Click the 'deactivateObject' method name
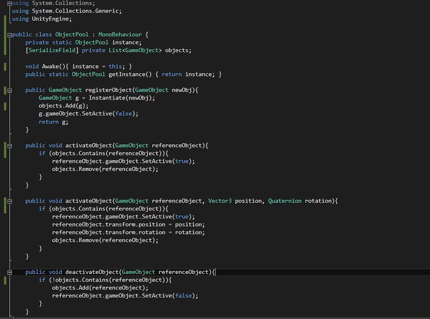 click(92, 272)
